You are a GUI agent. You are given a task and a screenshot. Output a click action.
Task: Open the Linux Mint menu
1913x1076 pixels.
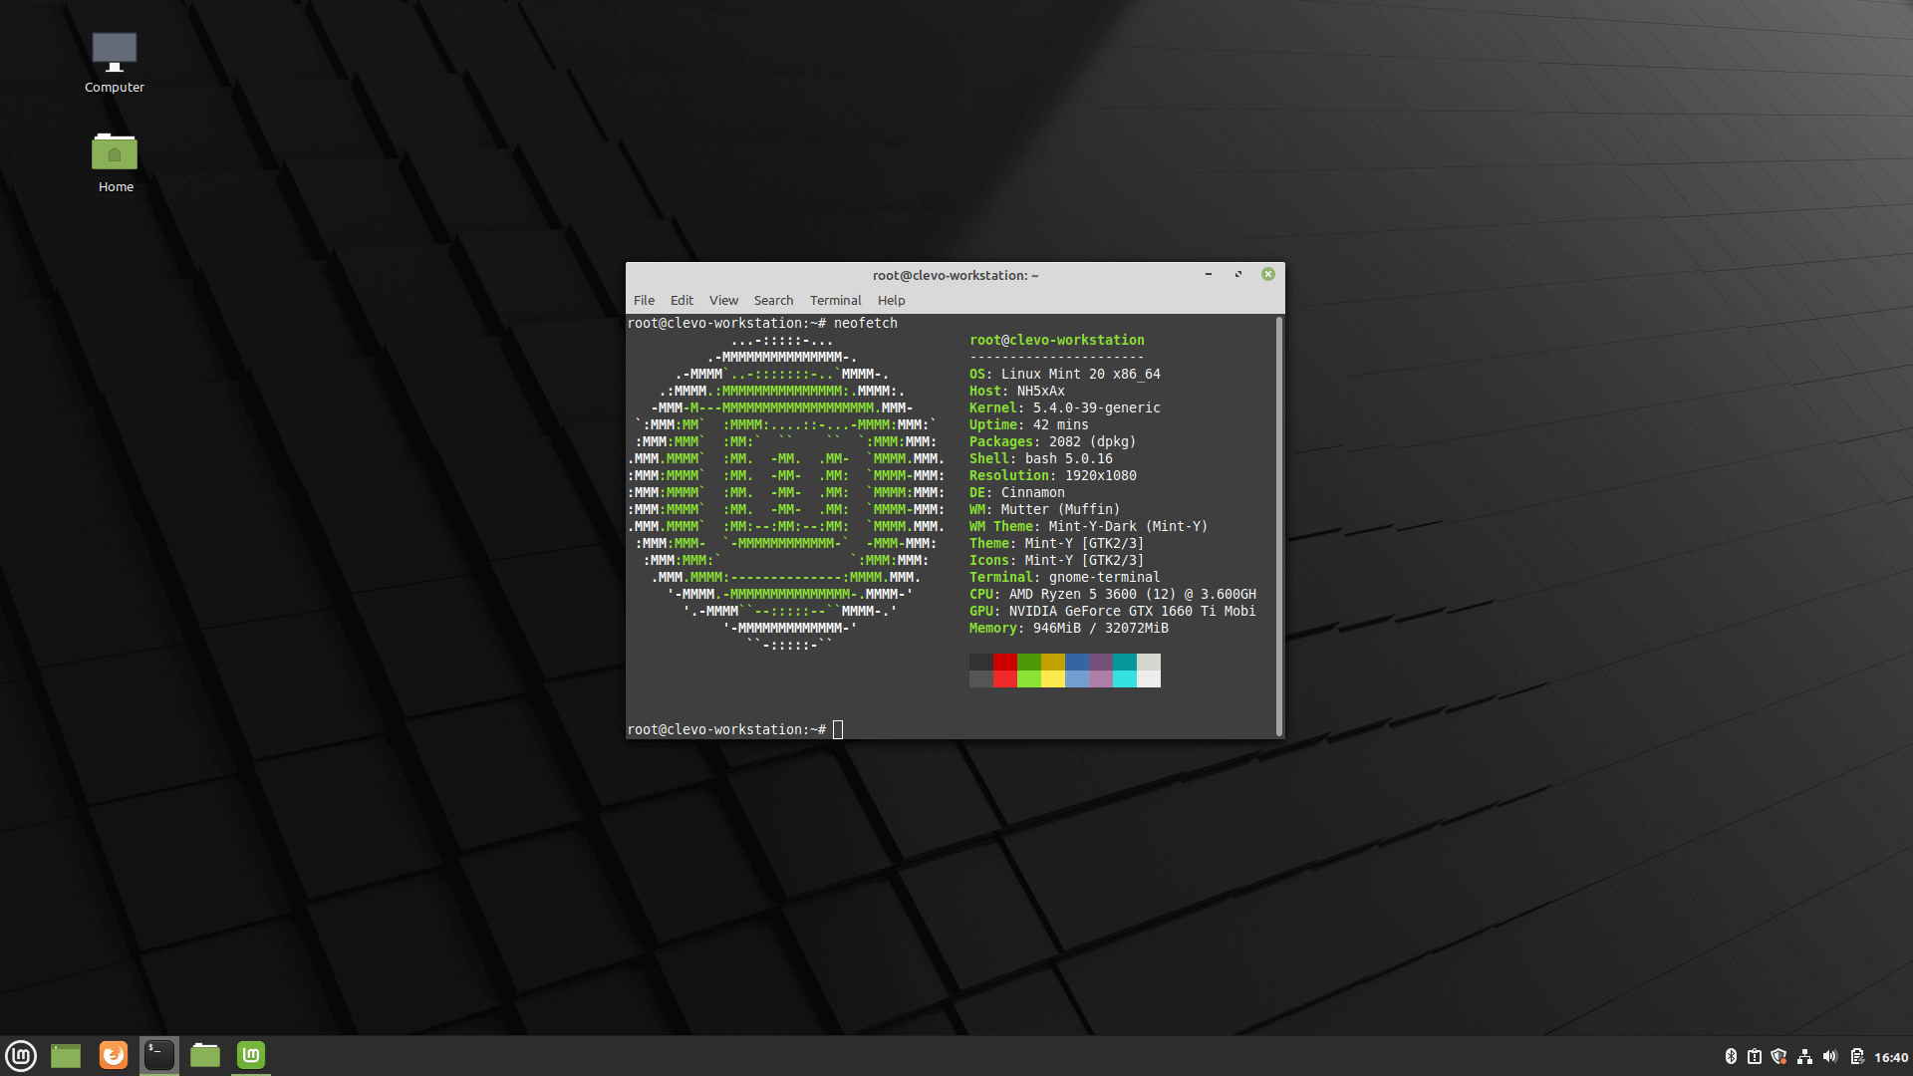coord(21,1055)
